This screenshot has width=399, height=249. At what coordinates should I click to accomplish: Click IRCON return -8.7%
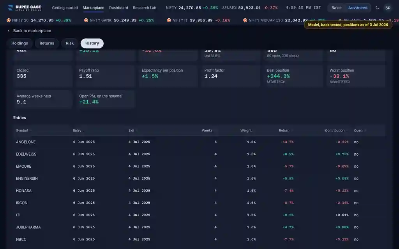click(x=288, y=203)
